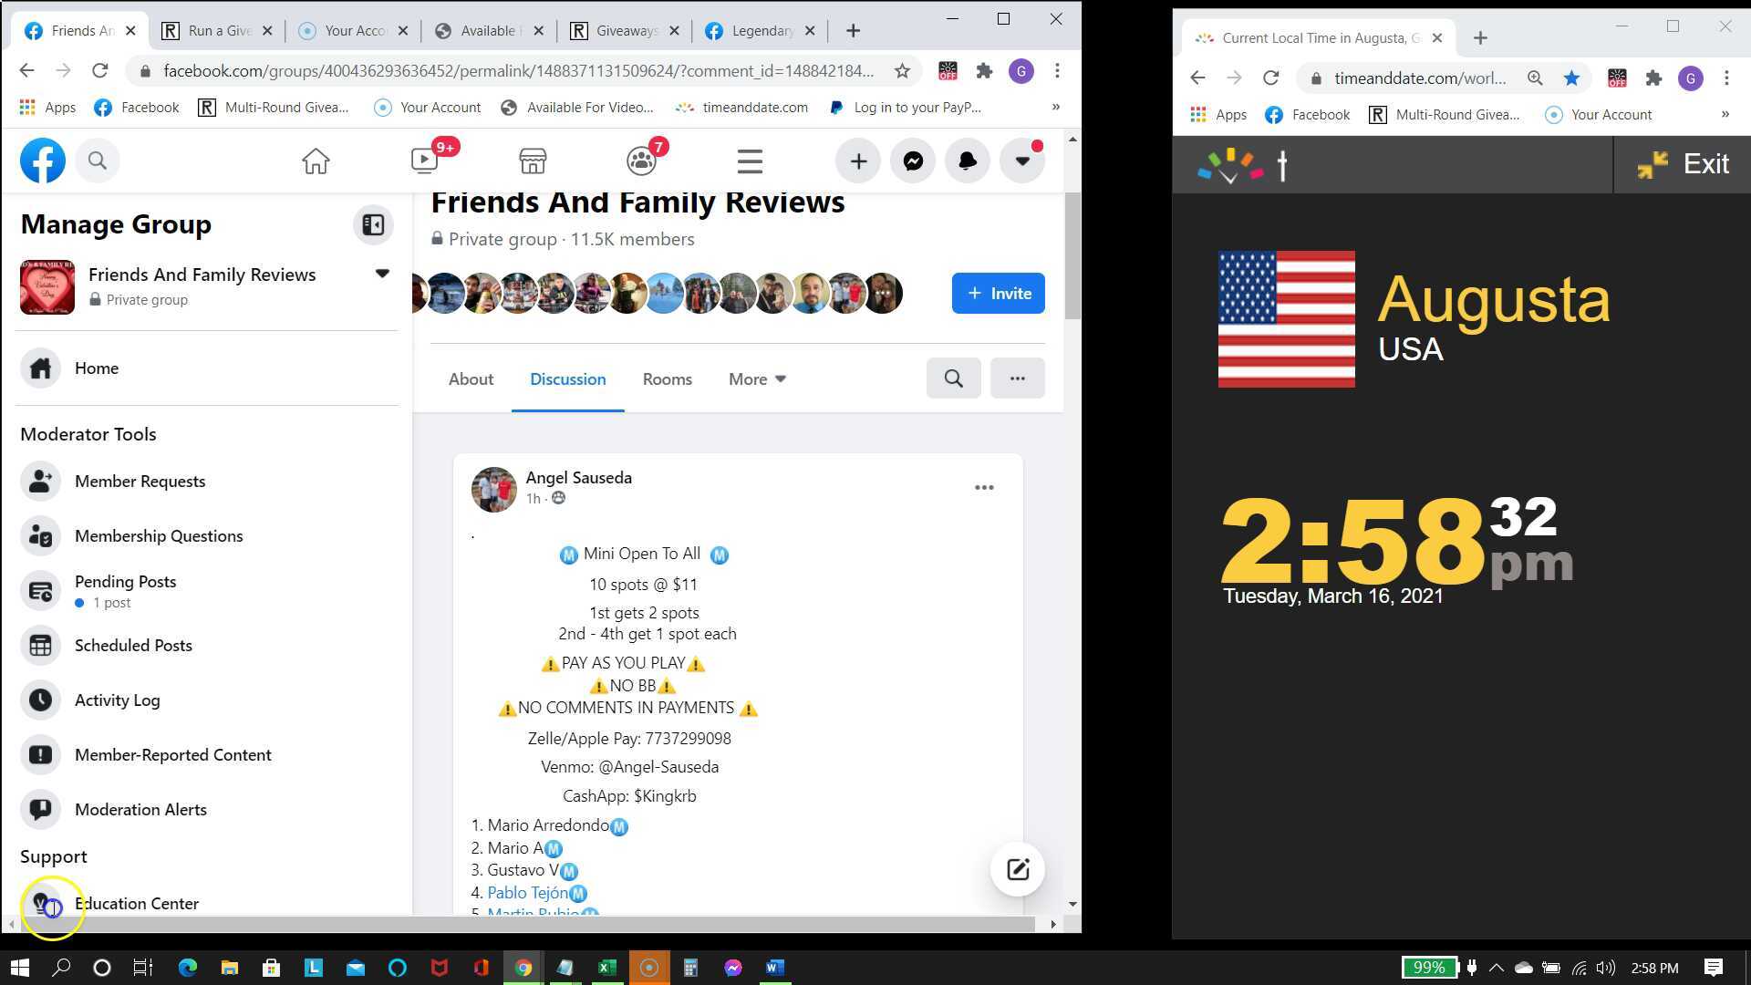1751x985 pixels.
Task: Switch to the About tab
Action: (471, 379)
